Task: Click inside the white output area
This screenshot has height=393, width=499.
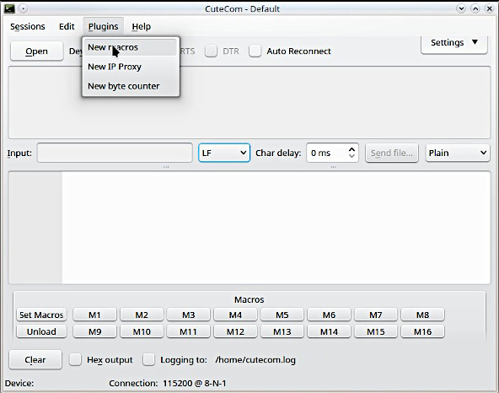Action: click(x=276, y=228)
